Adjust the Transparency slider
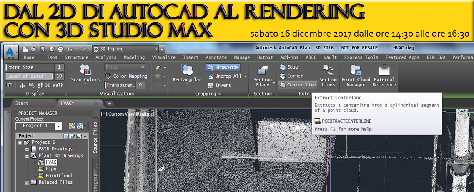474x192 pixels. pos(120,85)
